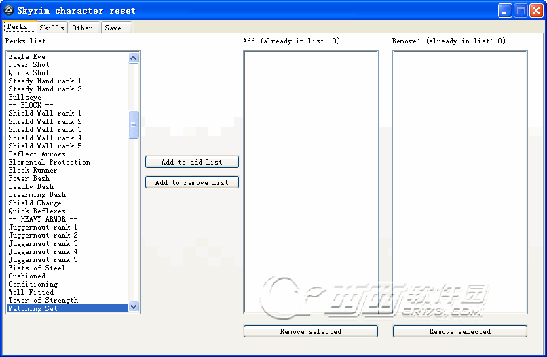The height and width of the screenshot is (357, 547).
Task: Select Juggernaut rank 4
Action: point(68,251)
